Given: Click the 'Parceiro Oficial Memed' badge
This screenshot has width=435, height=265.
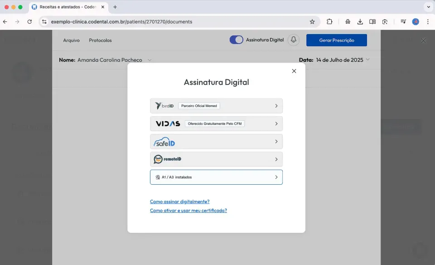Looking at the screenshot, I should [199, 106].
